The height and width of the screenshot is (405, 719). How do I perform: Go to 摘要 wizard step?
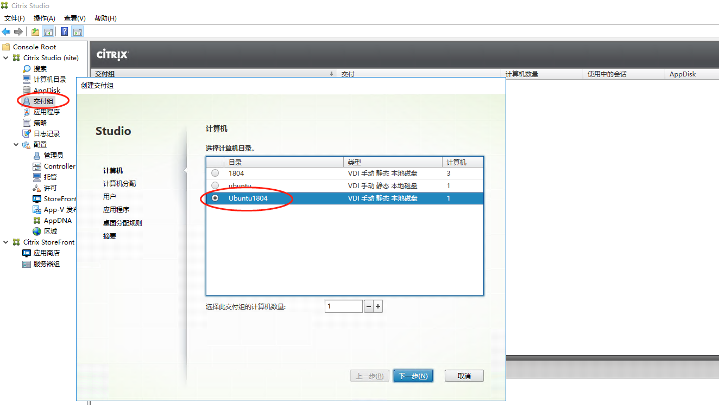[110, 236]
